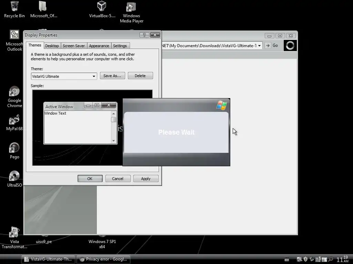
Task: Expand the Explorer address bar dropdown arrow
Action: 259,46
